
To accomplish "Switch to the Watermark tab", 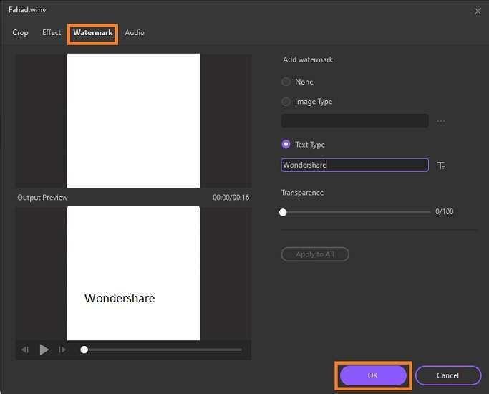I will click(x=93, y=32).
